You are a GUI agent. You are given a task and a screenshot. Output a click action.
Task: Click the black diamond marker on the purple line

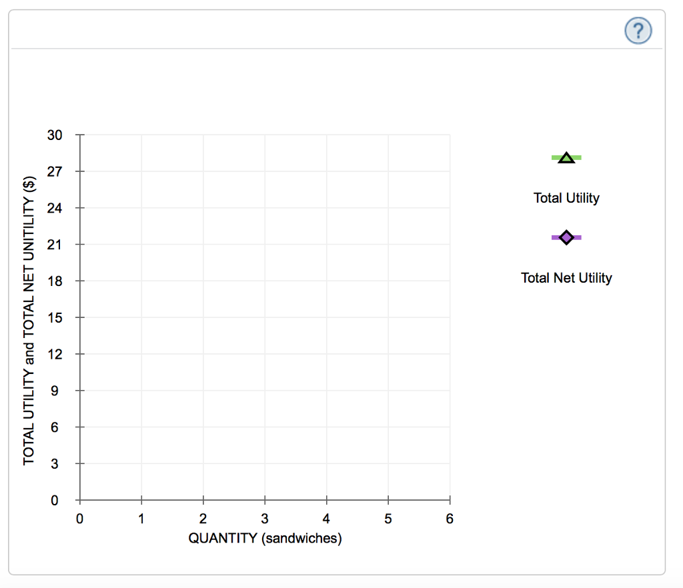pyautogui.click(x=566, y=237)
